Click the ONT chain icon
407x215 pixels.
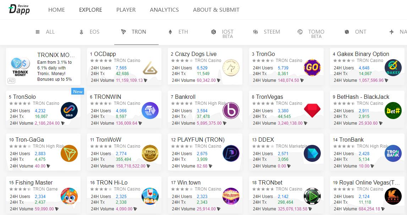[x=347, y=32]
